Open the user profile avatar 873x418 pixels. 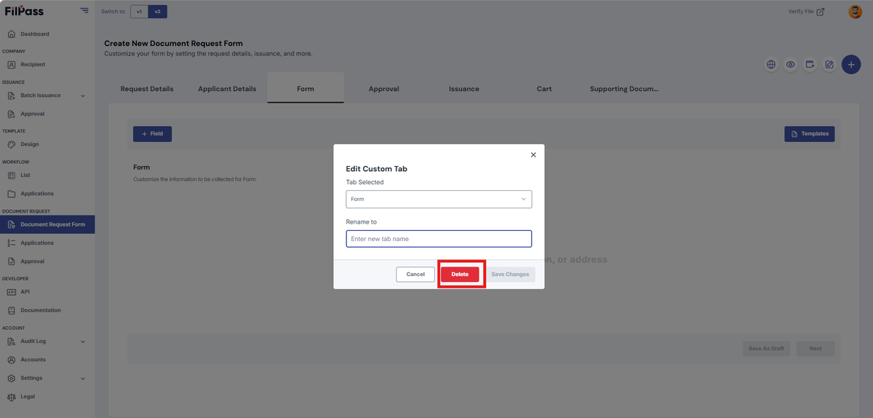pos(855,12)
